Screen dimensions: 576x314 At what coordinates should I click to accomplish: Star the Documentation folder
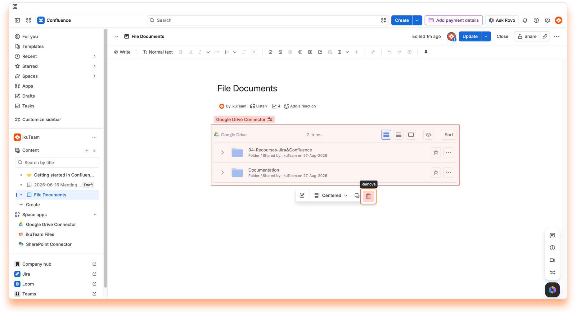pos(436,172)
